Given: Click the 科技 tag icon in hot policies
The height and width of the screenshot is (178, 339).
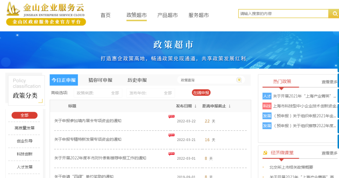Looking at the screenshot, I should [267, 106].
